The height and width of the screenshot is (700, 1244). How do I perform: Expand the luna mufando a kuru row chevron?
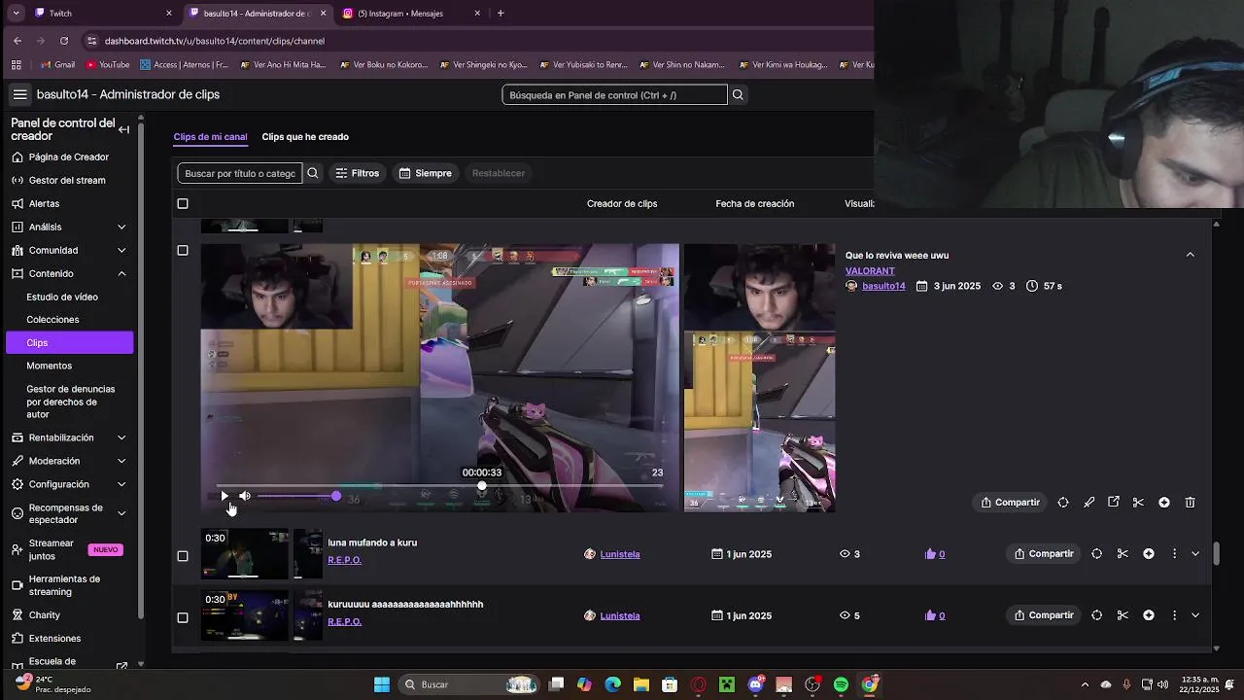pyautogui.click(x=1195, y=554)
